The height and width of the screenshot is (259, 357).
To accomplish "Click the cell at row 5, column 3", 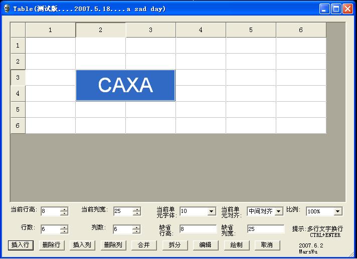I will pos(150,110).
